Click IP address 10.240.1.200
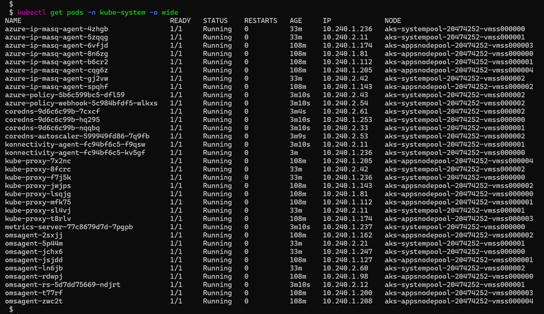Screen dimensions: 544x314 347,293
